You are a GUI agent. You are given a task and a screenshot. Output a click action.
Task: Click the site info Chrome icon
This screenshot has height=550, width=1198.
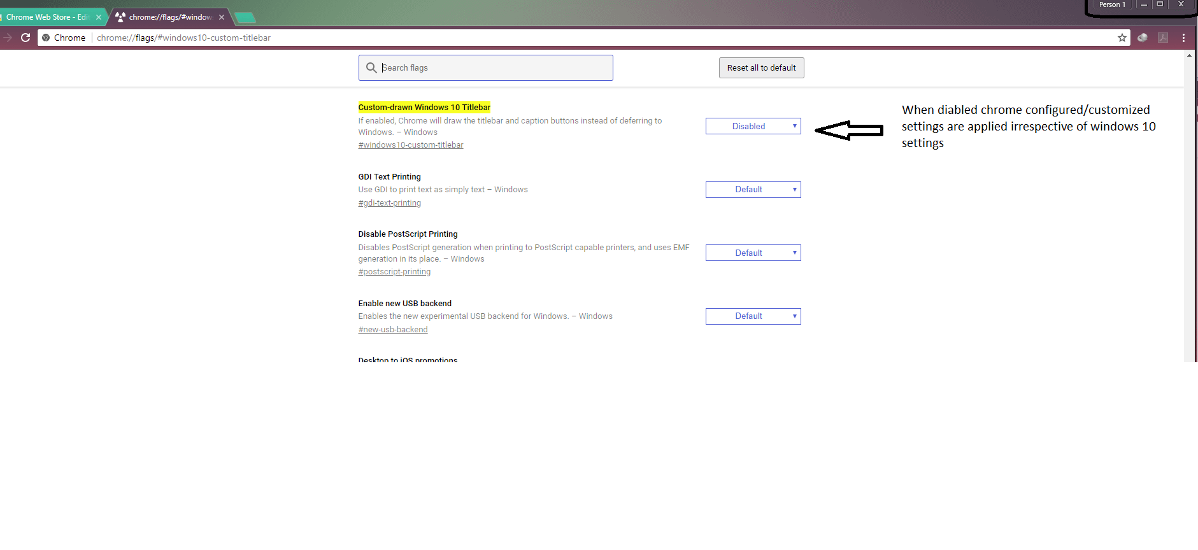click(x=46, y=38)
